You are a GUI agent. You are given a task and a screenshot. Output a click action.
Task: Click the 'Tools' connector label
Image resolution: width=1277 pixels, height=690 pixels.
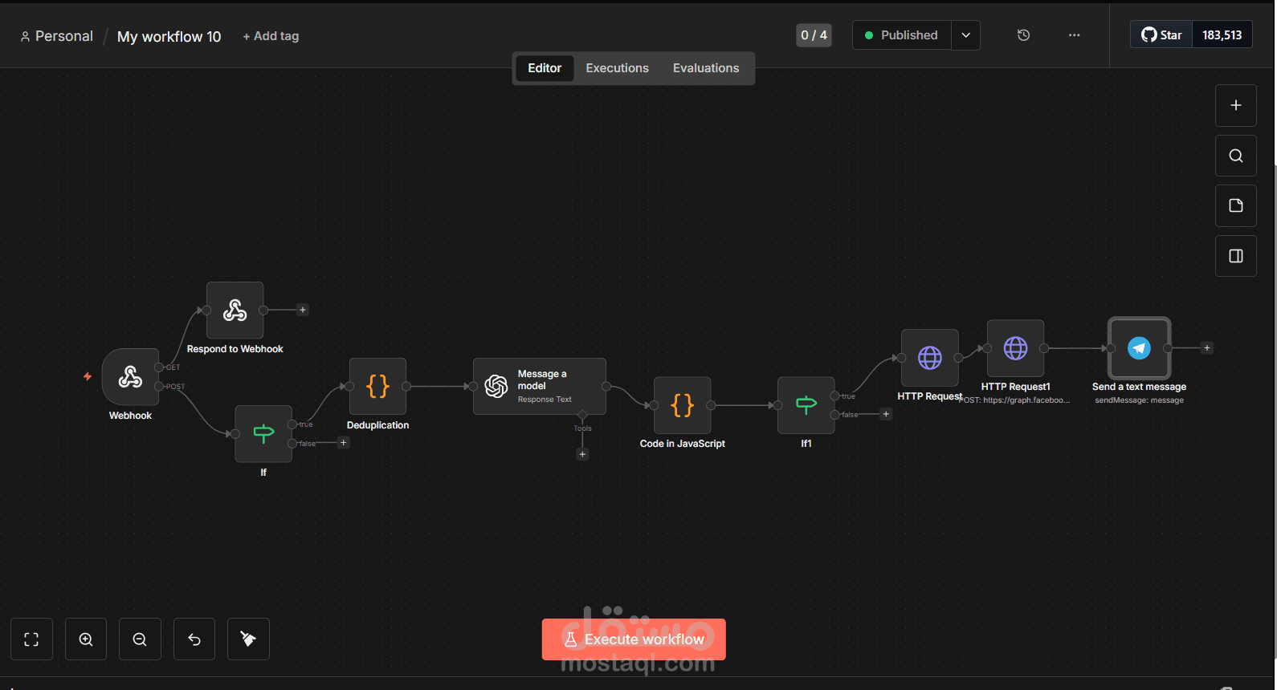click(x=582, y=428)
